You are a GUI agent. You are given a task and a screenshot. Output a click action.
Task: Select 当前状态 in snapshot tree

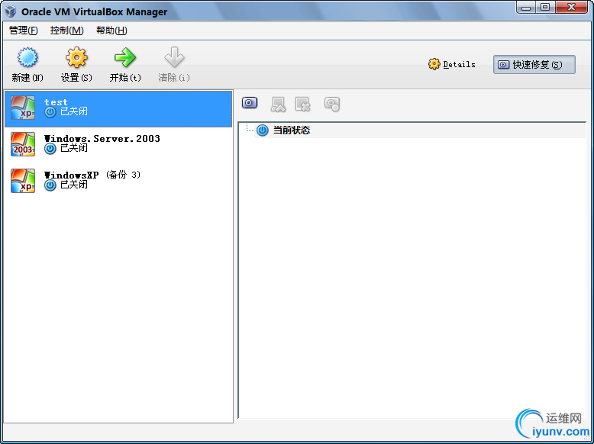tap(292, 130)
